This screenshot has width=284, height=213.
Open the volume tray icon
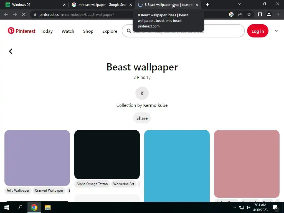[x=248, y=207]
